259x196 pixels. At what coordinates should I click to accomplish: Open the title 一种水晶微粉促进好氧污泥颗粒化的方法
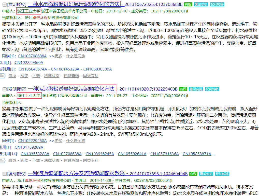pyautogui.click(x=74, y=4)
